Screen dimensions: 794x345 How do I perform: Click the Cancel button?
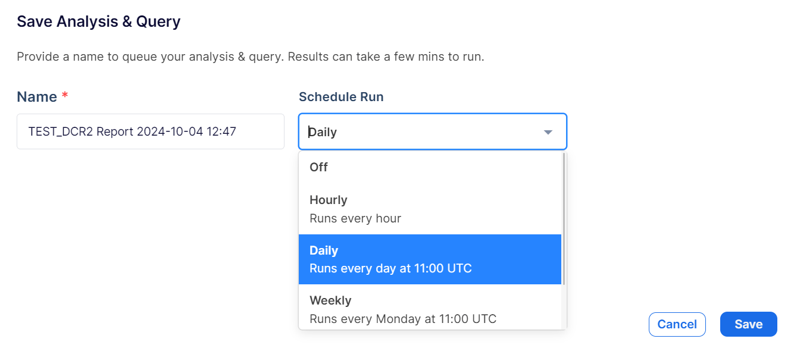(677, 324)
